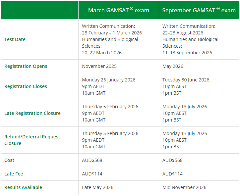This screenshot has width=240, height=196.
Task: Select the Refund/Deferral Request Closure label
Action: 32,140
